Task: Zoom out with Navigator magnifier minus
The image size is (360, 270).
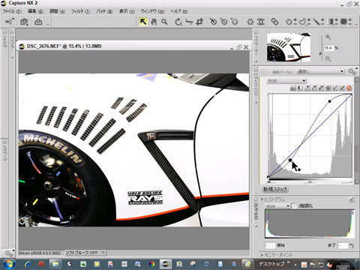Action: click(328, 58)
